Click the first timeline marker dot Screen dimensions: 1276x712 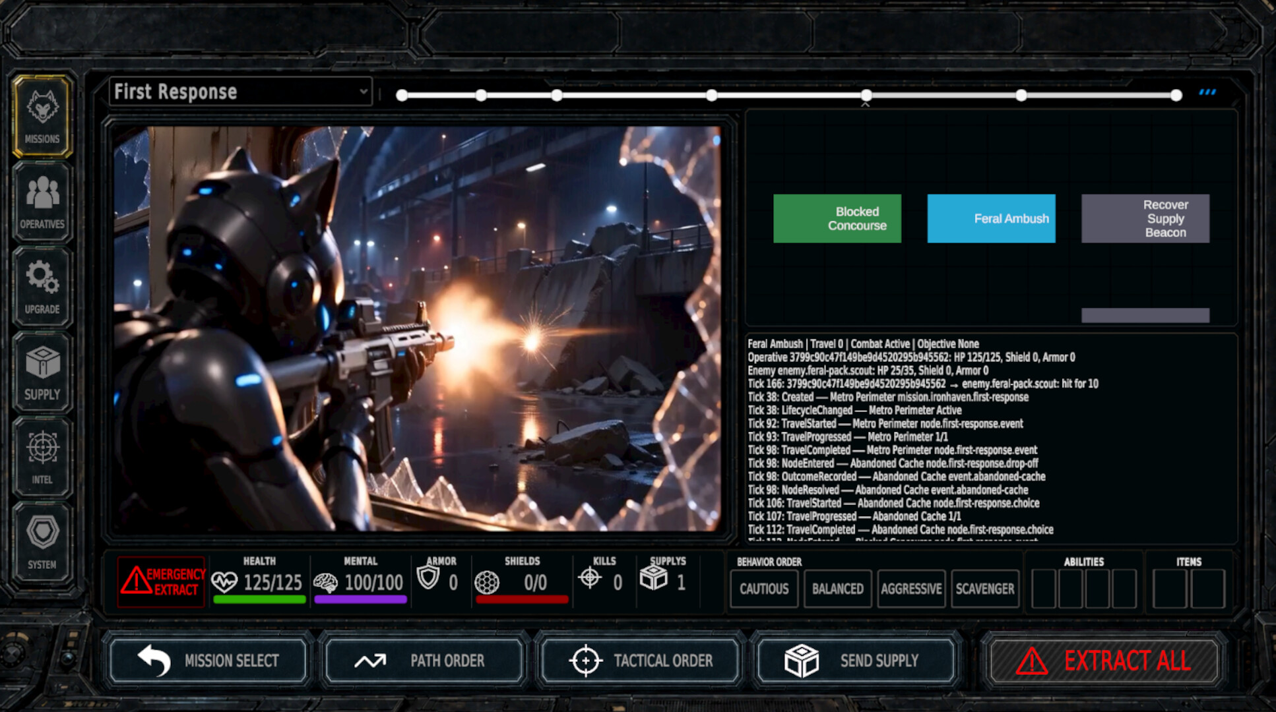402,96
